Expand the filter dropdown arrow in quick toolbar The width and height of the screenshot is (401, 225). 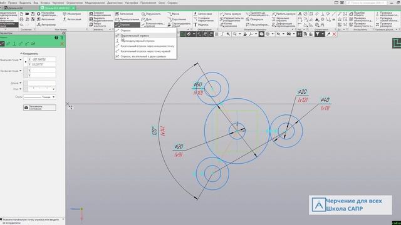(x=323, y=34)
